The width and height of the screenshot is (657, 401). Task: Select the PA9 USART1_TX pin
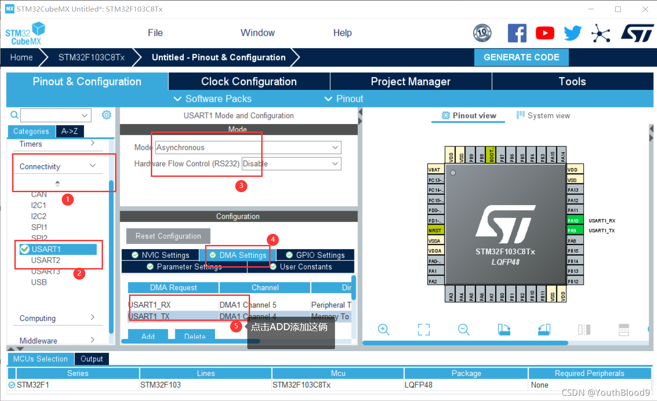pyautogui.click(x=575, y=231)
